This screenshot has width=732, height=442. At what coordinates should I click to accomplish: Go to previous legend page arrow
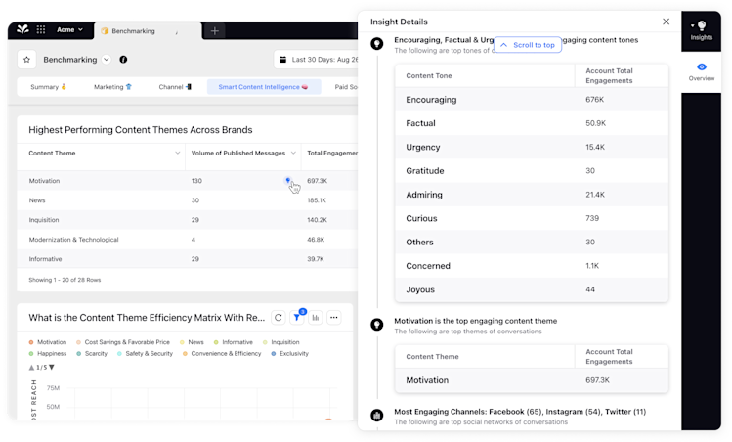coord(31,368)
